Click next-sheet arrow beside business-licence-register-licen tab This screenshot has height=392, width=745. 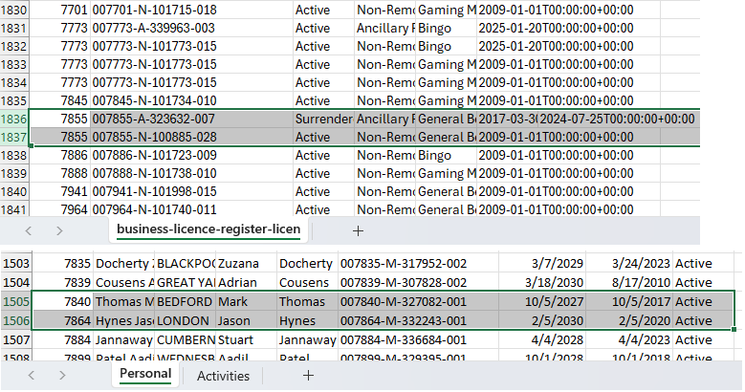point(59,230)
